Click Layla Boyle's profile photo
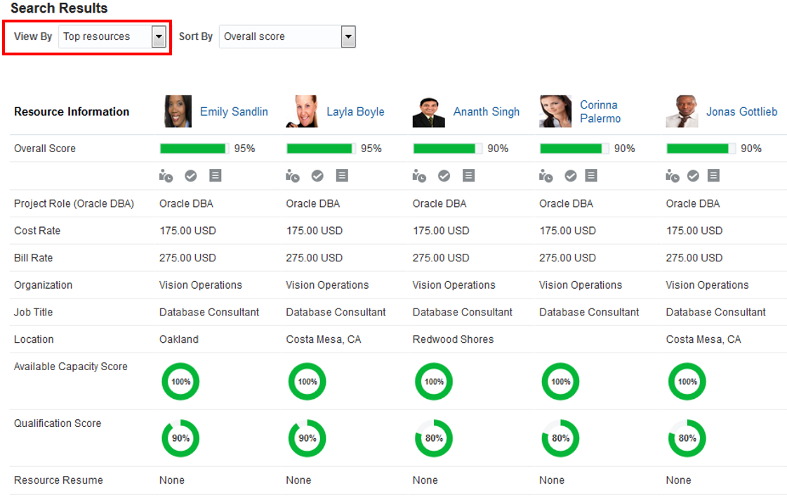Image resolution: width=787 pixels, height=497 pixels. point(302,111)
